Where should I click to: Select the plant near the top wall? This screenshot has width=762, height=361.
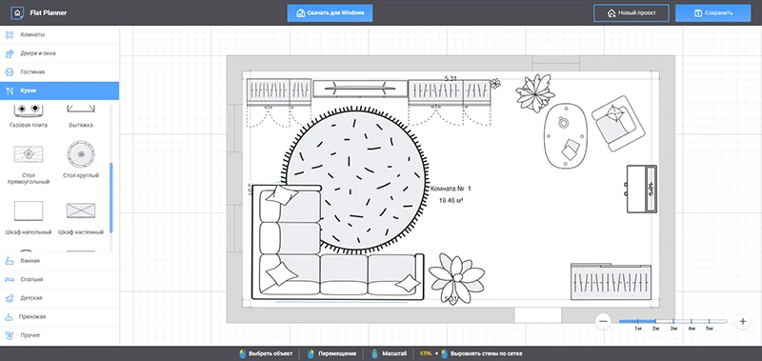pyautogui.click(x=535, y=92)
